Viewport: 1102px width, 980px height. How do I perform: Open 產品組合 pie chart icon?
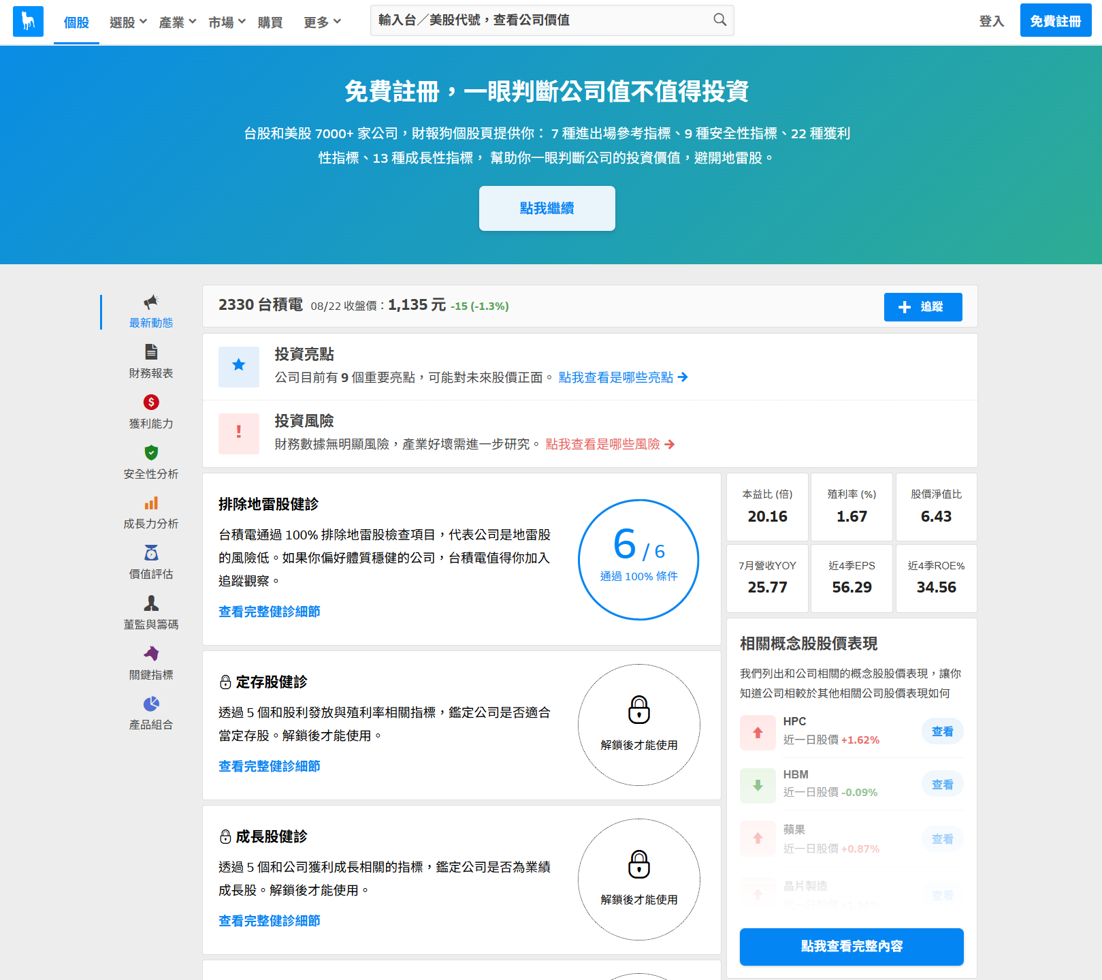click(151, 704)
